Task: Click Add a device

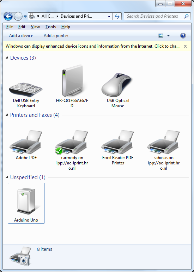Action: tap(21, 36)
